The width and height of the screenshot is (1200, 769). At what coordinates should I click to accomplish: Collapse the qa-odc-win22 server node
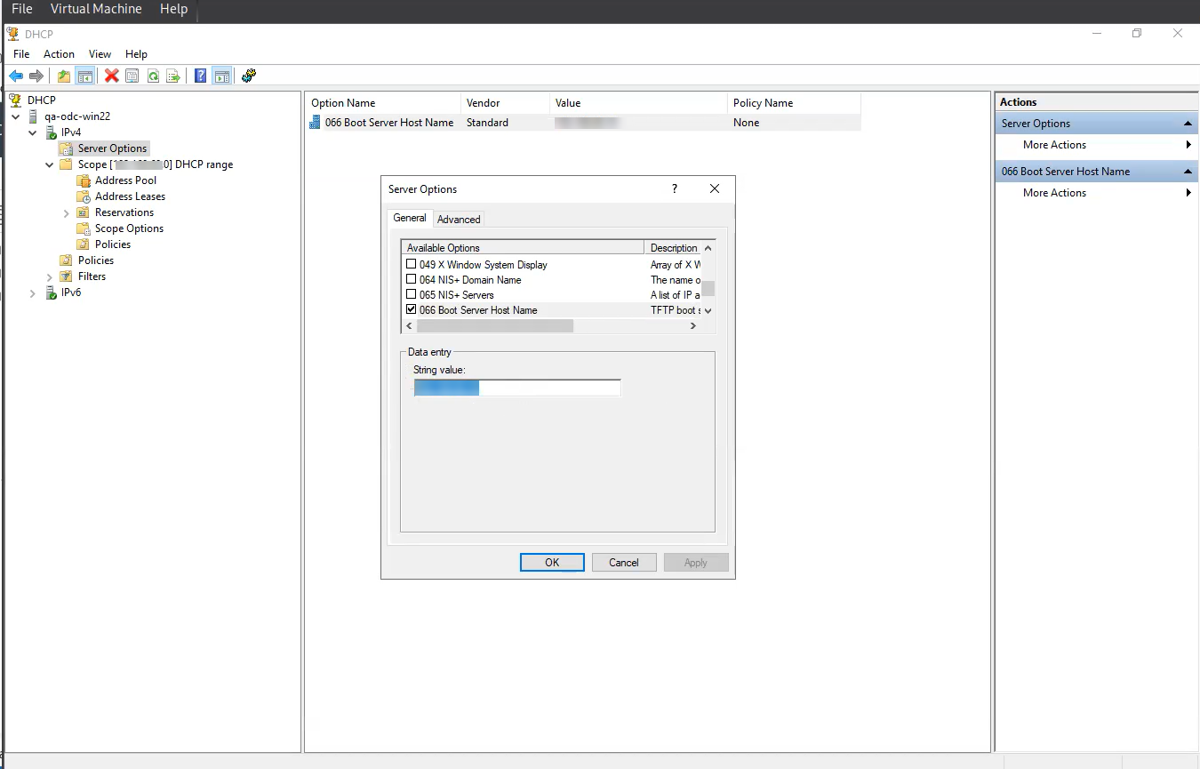point(16,116)
